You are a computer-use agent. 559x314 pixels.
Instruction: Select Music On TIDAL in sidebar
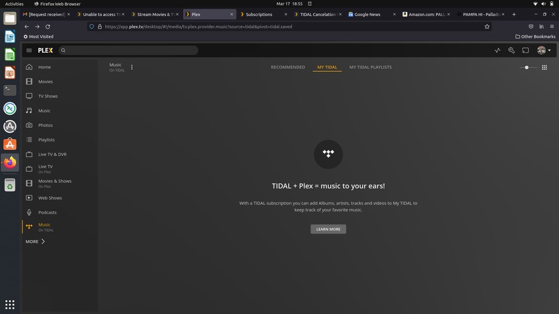coord(46,227)
